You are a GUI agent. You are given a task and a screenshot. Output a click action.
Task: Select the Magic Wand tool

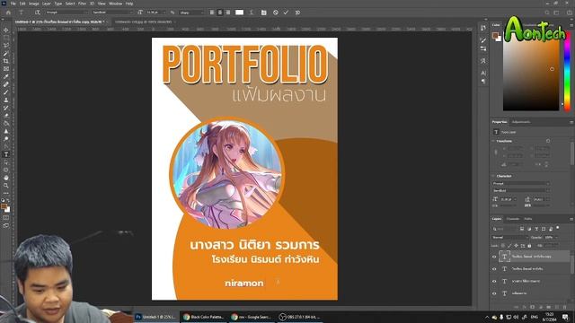[6, 54]
